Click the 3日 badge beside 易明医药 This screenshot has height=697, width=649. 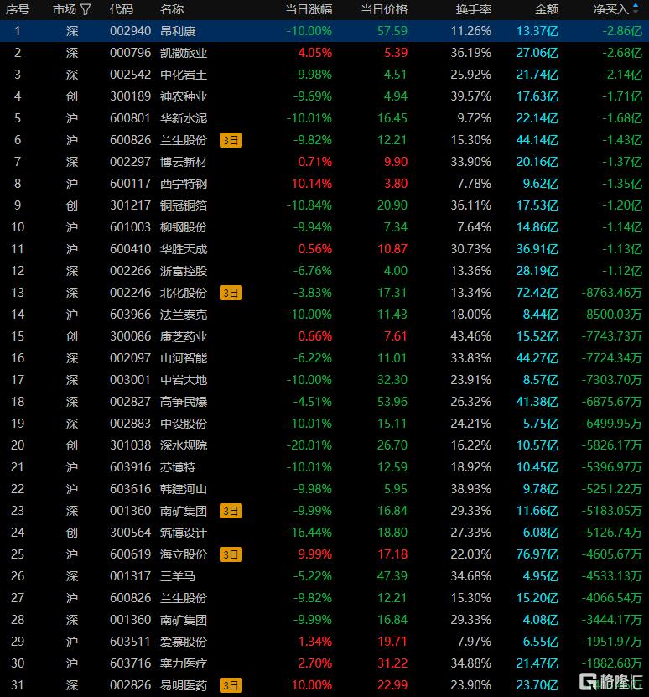(231, 685)
